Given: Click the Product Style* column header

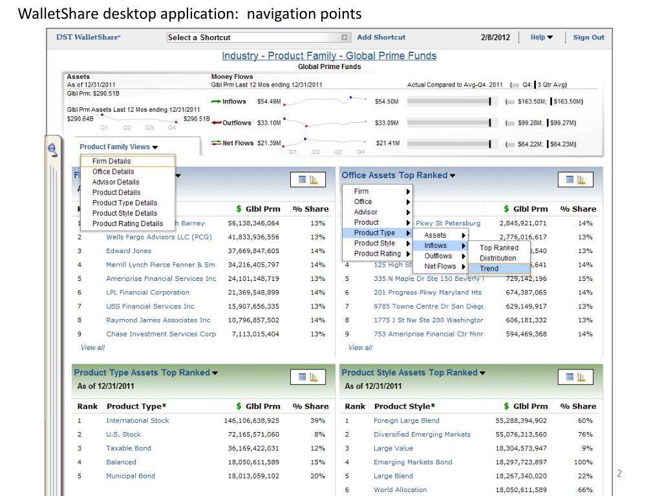Looking at the screenshot, I should (405, 406).
